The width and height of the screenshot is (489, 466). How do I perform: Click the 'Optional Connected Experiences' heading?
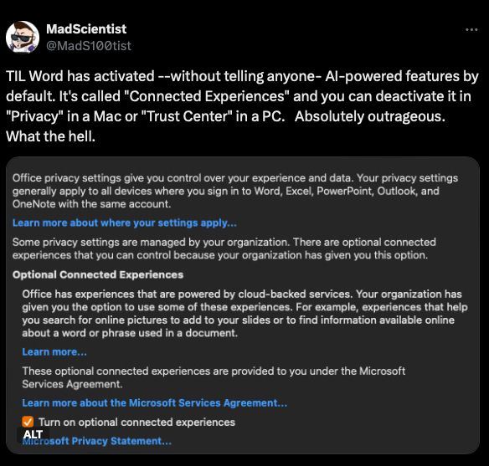[98, 274]
